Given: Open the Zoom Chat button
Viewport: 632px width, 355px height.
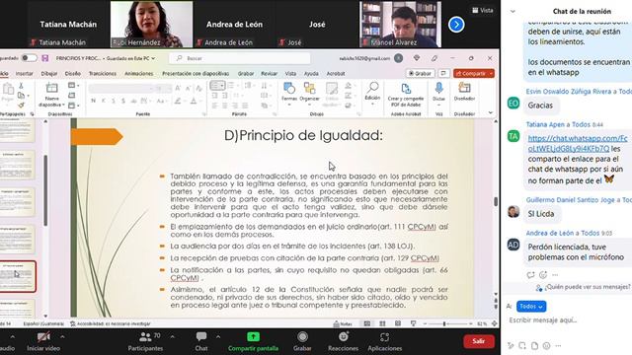Looking at the screenshot, I should click(x=201, y=341).
